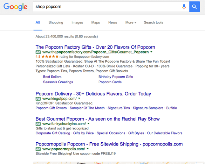
Task: Click Ad badge next to thepopcornfactory URL
Action: [38, 52]
